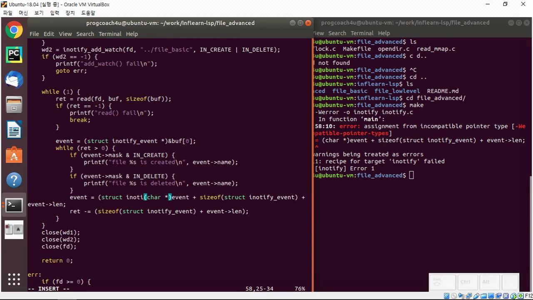
Task: Open VirtualBox 도움말 menu
Action: tap(88, 13)
